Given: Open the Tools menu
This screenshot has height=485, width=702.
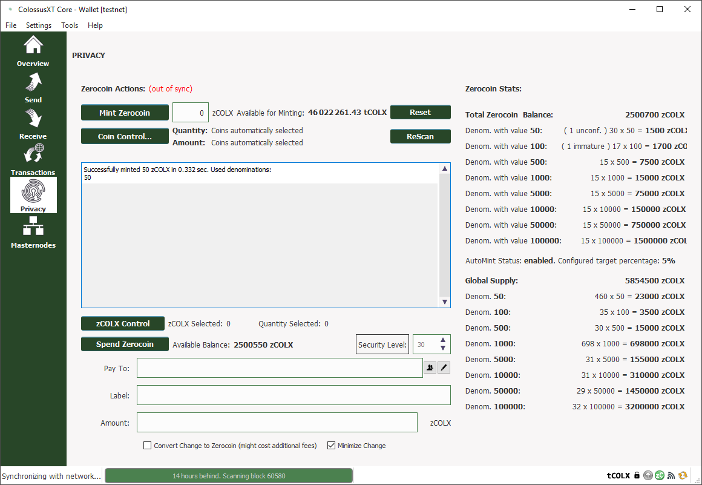Looking at the screenshot, I should [70, 25].
